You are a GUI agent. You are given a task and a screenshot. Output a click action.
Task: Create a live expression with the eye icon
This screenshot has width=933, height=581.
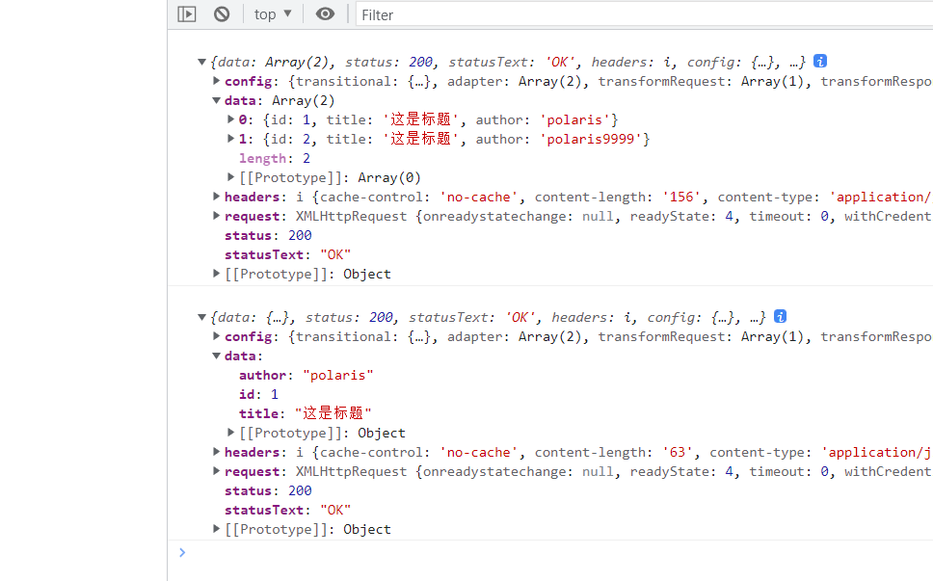(x=325, y=13)
